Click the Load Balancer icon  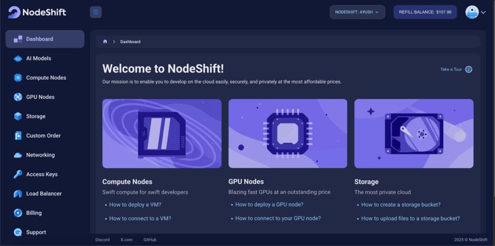[x=18, y=194]
